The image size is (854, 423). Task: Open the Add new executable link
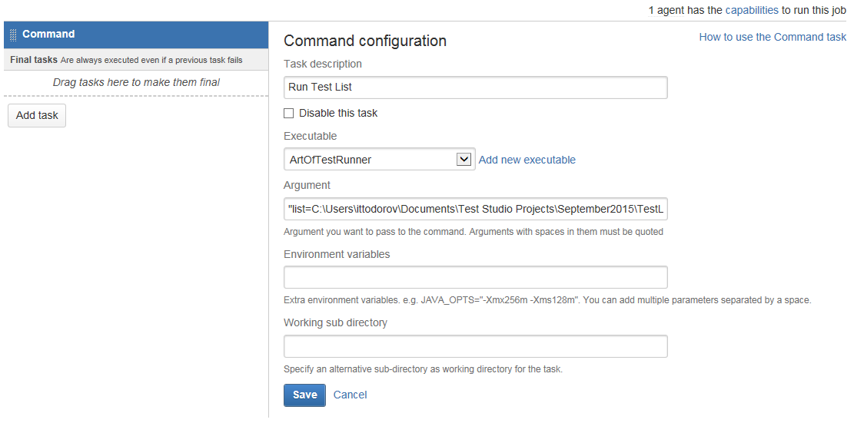[x=527, y=160]
